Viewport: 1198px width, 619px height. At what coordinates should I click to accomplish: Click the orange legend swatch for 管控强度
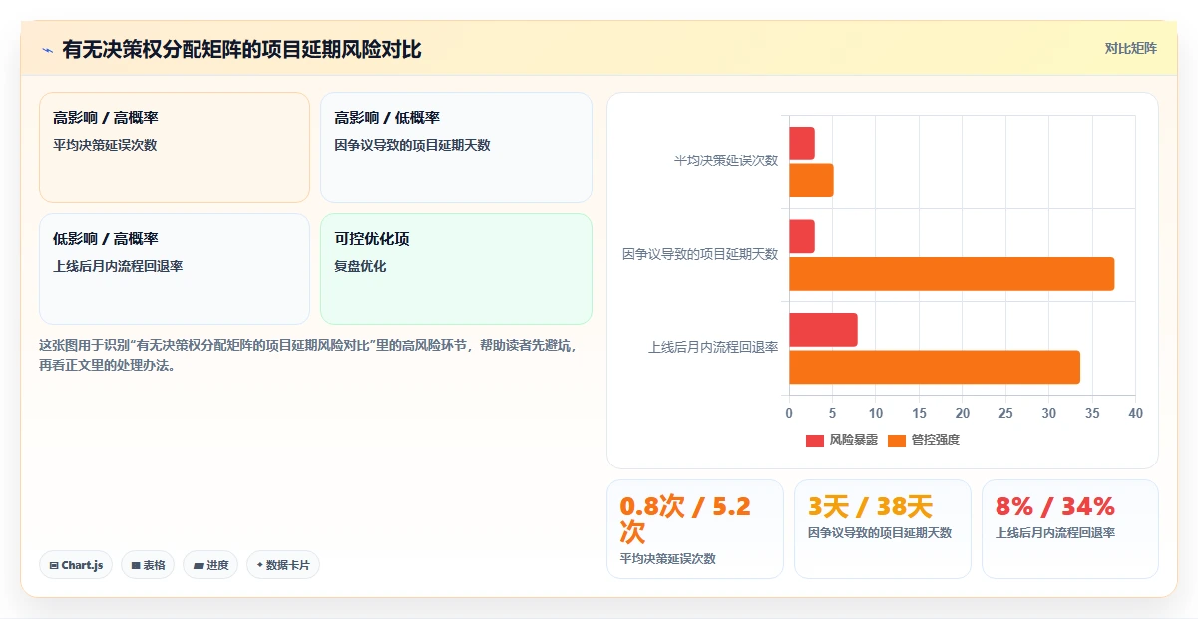point(897,440)
